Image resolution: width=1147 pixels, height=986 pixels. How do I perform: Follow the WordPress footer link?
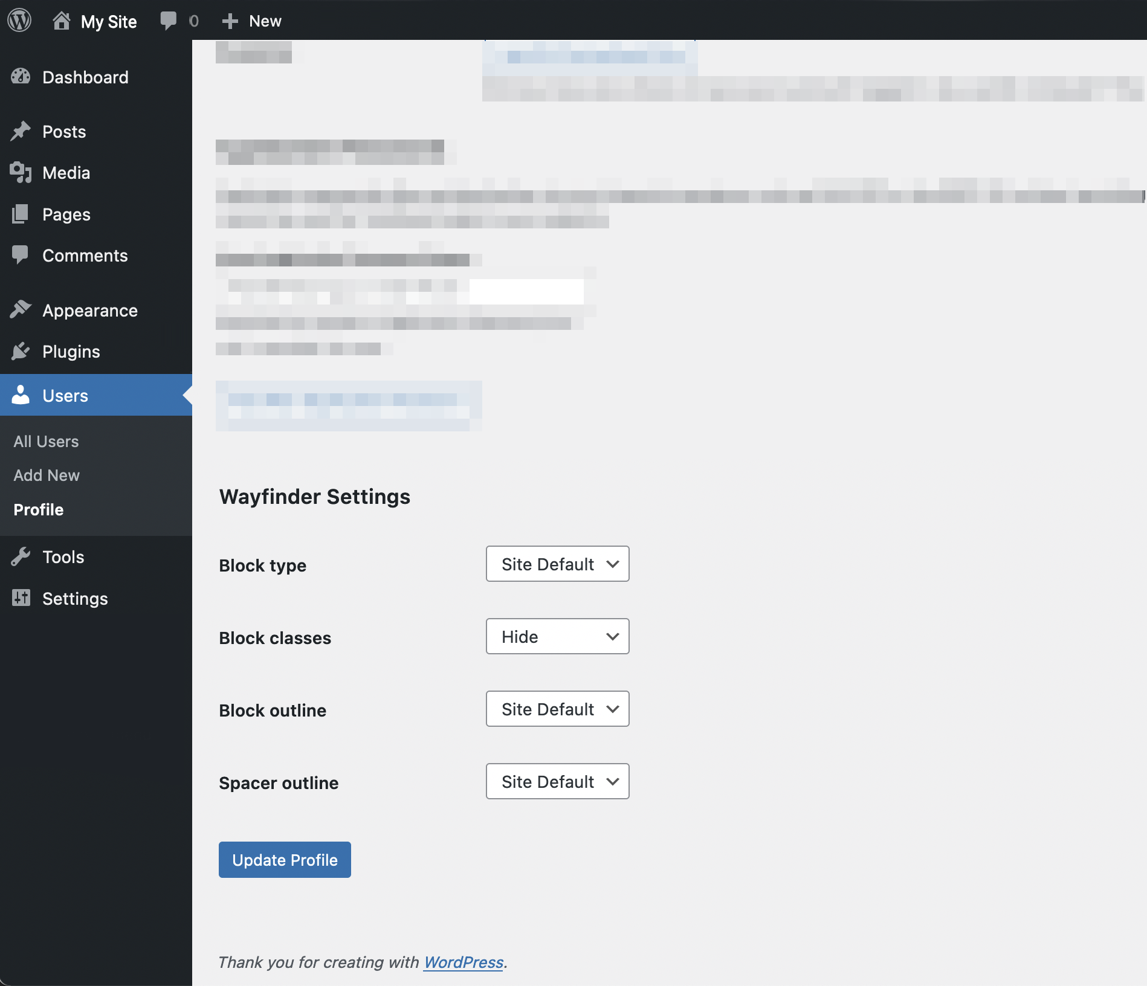tap(464, 962)
